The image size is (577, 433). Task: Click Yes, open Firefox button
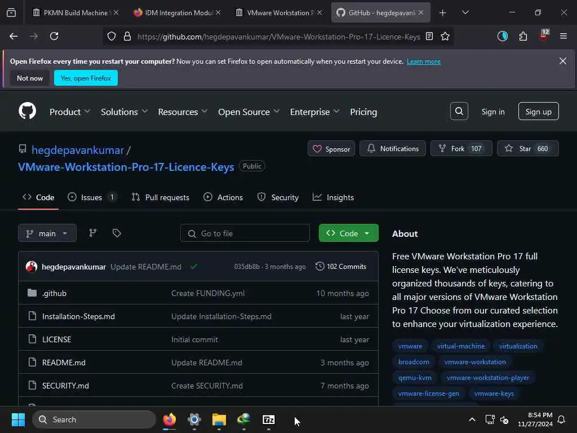tap(86, 78)
